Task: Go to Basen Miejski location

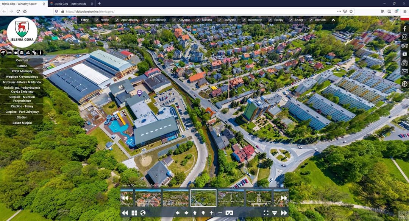Action: [x=22, y=123]
